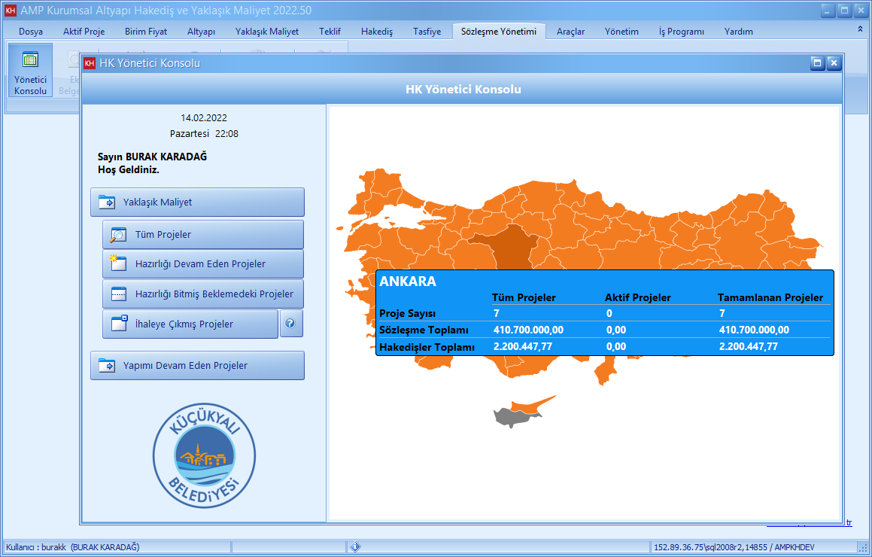Image resolution: width=872 pixels, height=557 pixels.
Task: Click the help question mark icon
Action: [291, 323]
